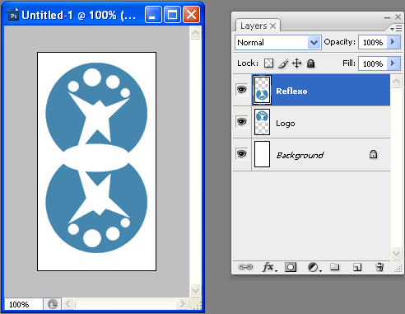Toggle lock all padlock

click(310, 63)
